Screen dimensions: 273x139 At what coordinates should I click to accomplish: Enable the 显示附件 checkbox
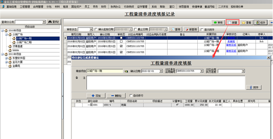[x=202, y=30]
